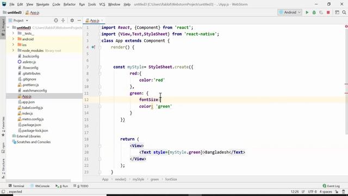Click the override gutter icon on line 4
The width and height of the screenshot is (348, 196).
[x=94, y=47]
